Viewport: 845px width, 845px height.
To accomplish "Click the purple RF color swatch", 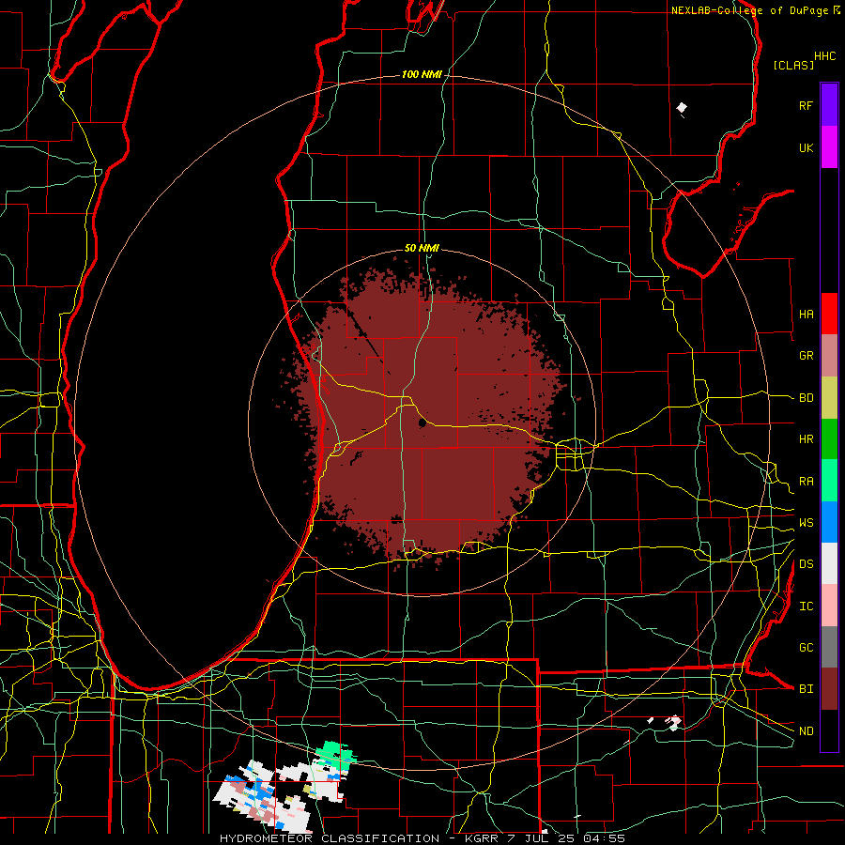I will point(829,105).
